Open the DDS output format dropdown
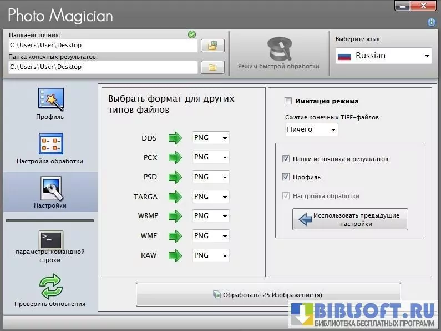This screenshot has height=331, width=441. pos(211,138)
